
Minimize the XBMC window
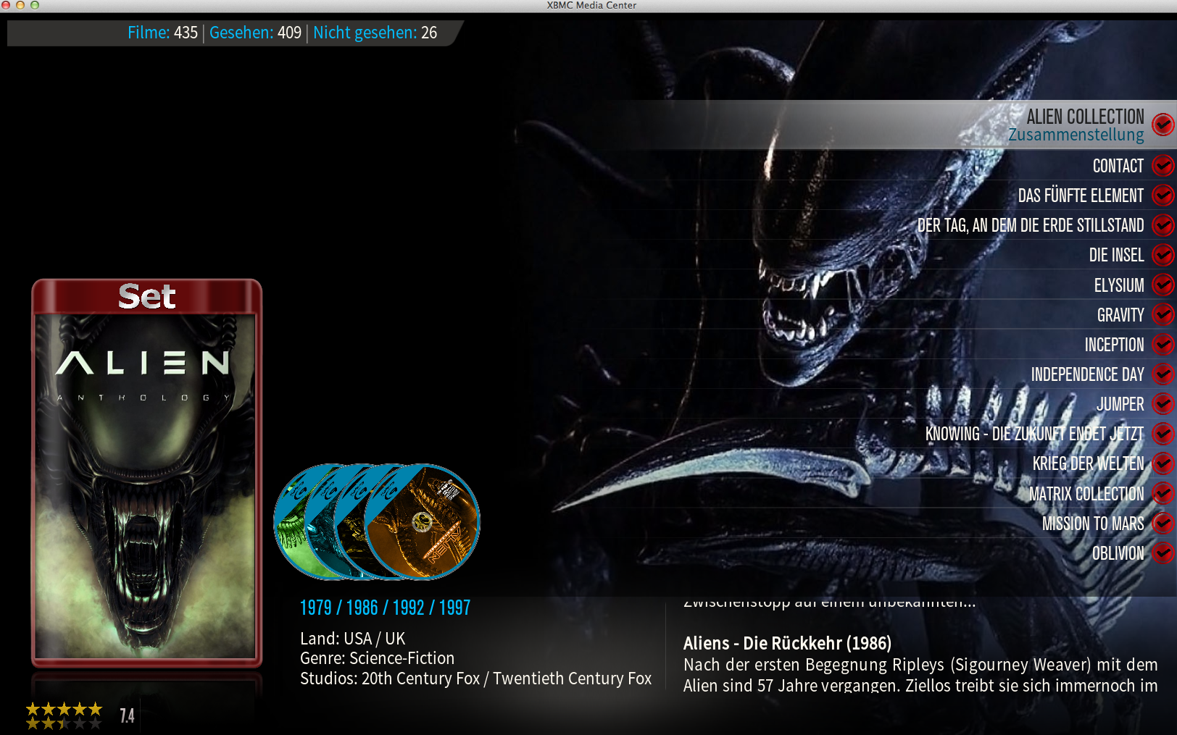pos(20,5)
